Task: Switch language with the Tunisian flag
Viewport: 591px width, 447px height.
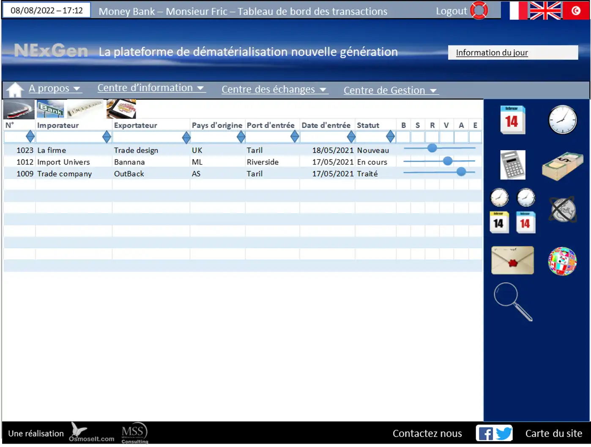Action: click(576, 11)
